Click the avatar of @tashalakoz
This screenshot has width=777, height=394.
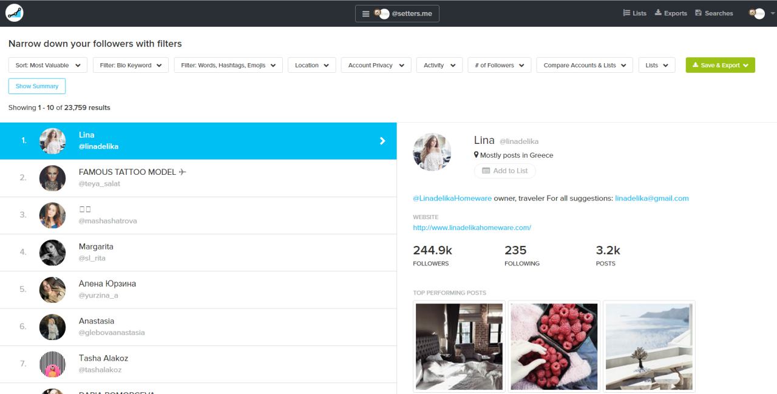click(52, 364)
